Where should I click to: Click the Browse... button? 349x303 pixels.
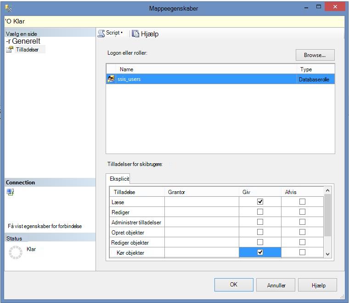point(315,55)
